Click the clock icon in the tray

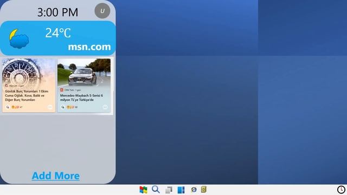tap(341, 190)
